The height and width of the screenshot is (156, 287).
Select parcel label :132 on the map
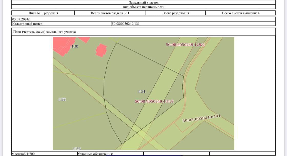[x=62, y=99]
